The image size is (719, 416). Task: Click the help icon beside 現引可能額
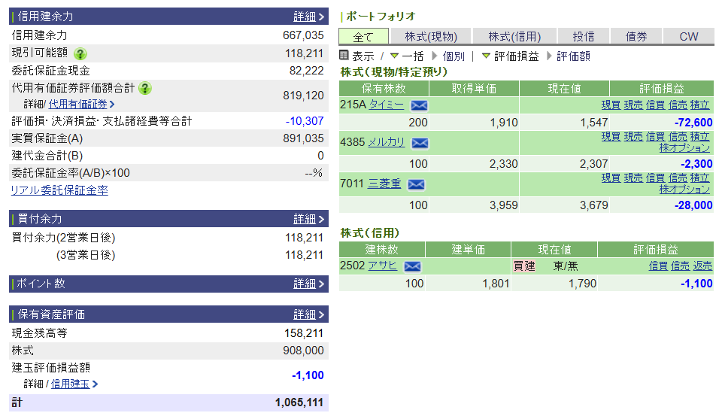click(x=80, y=53)
